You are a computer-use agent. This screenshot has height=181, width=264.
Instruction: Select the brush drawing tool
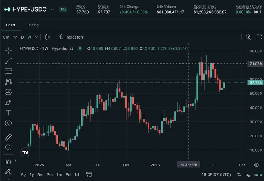(x=9, y=102)
